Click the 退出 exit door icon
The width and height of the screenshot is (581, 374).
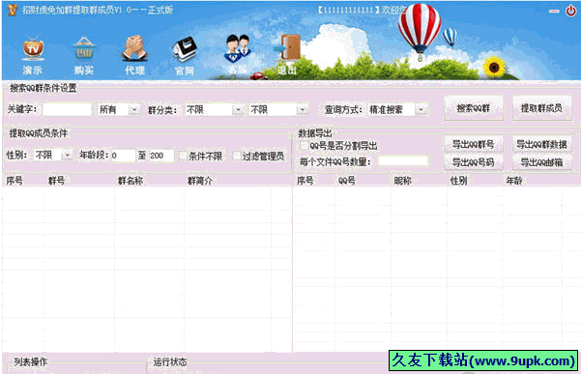(286, 55)
